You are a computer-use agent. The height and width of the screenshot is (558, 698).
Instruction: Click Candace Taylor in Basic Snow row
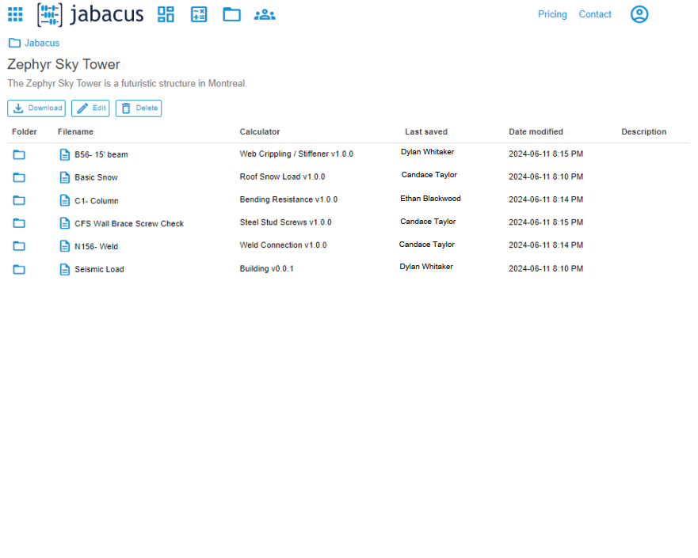click(429, 175)
